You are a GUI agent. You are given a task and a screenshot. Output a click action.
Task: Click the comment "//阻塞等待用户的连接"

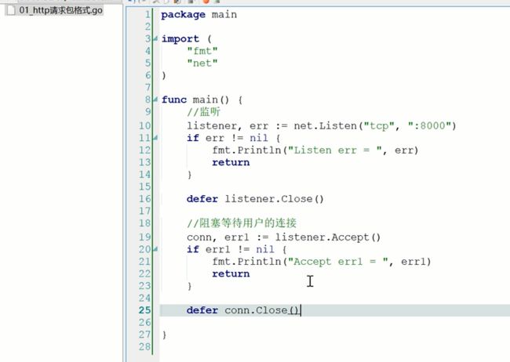242,223
